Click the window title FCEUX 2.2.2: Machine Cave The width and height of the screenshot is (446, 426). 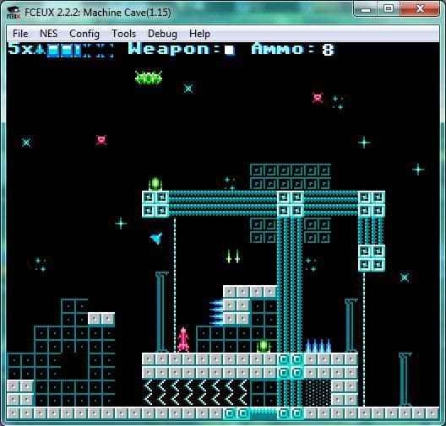tap(98, 13)
